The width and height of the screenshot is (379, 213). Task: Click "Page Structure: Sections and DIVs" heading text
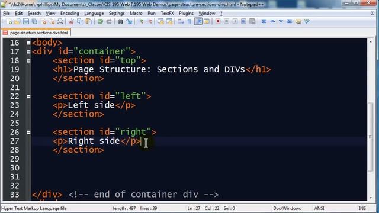[159, 70]
